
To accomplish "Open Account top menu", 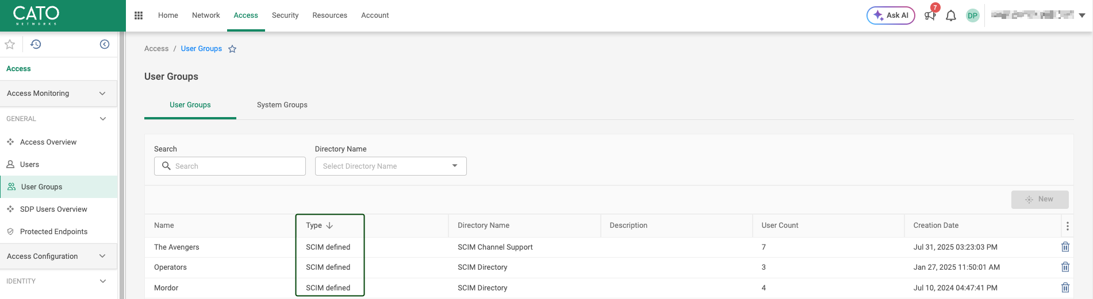I will click(375, 15).
